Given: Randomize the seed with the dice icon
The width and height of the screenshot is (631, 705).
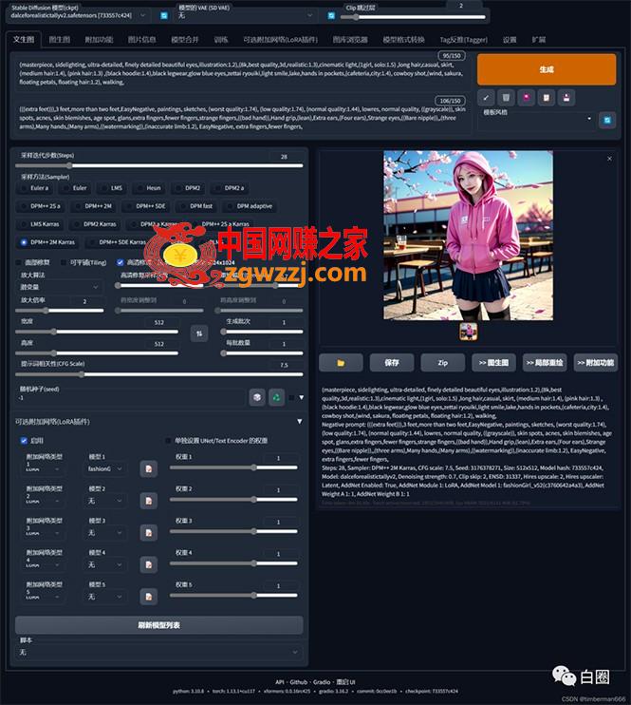Looking at the screenshot, I should [257, 397].
